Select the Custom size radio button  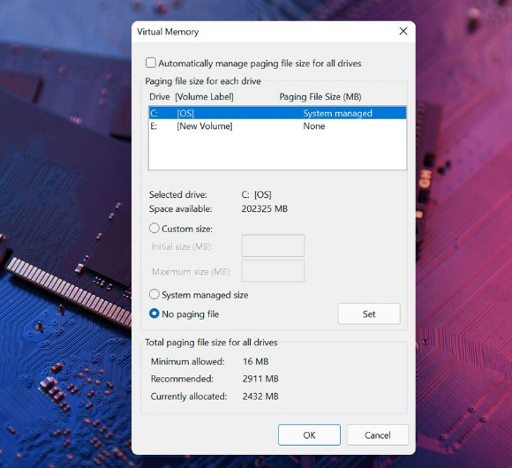coord(154,229)
